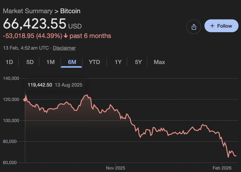Image resolution: width=241 pixels, height=172 pixels.
Task: Click the 66,423.55 price value
Action: [35, 24]
